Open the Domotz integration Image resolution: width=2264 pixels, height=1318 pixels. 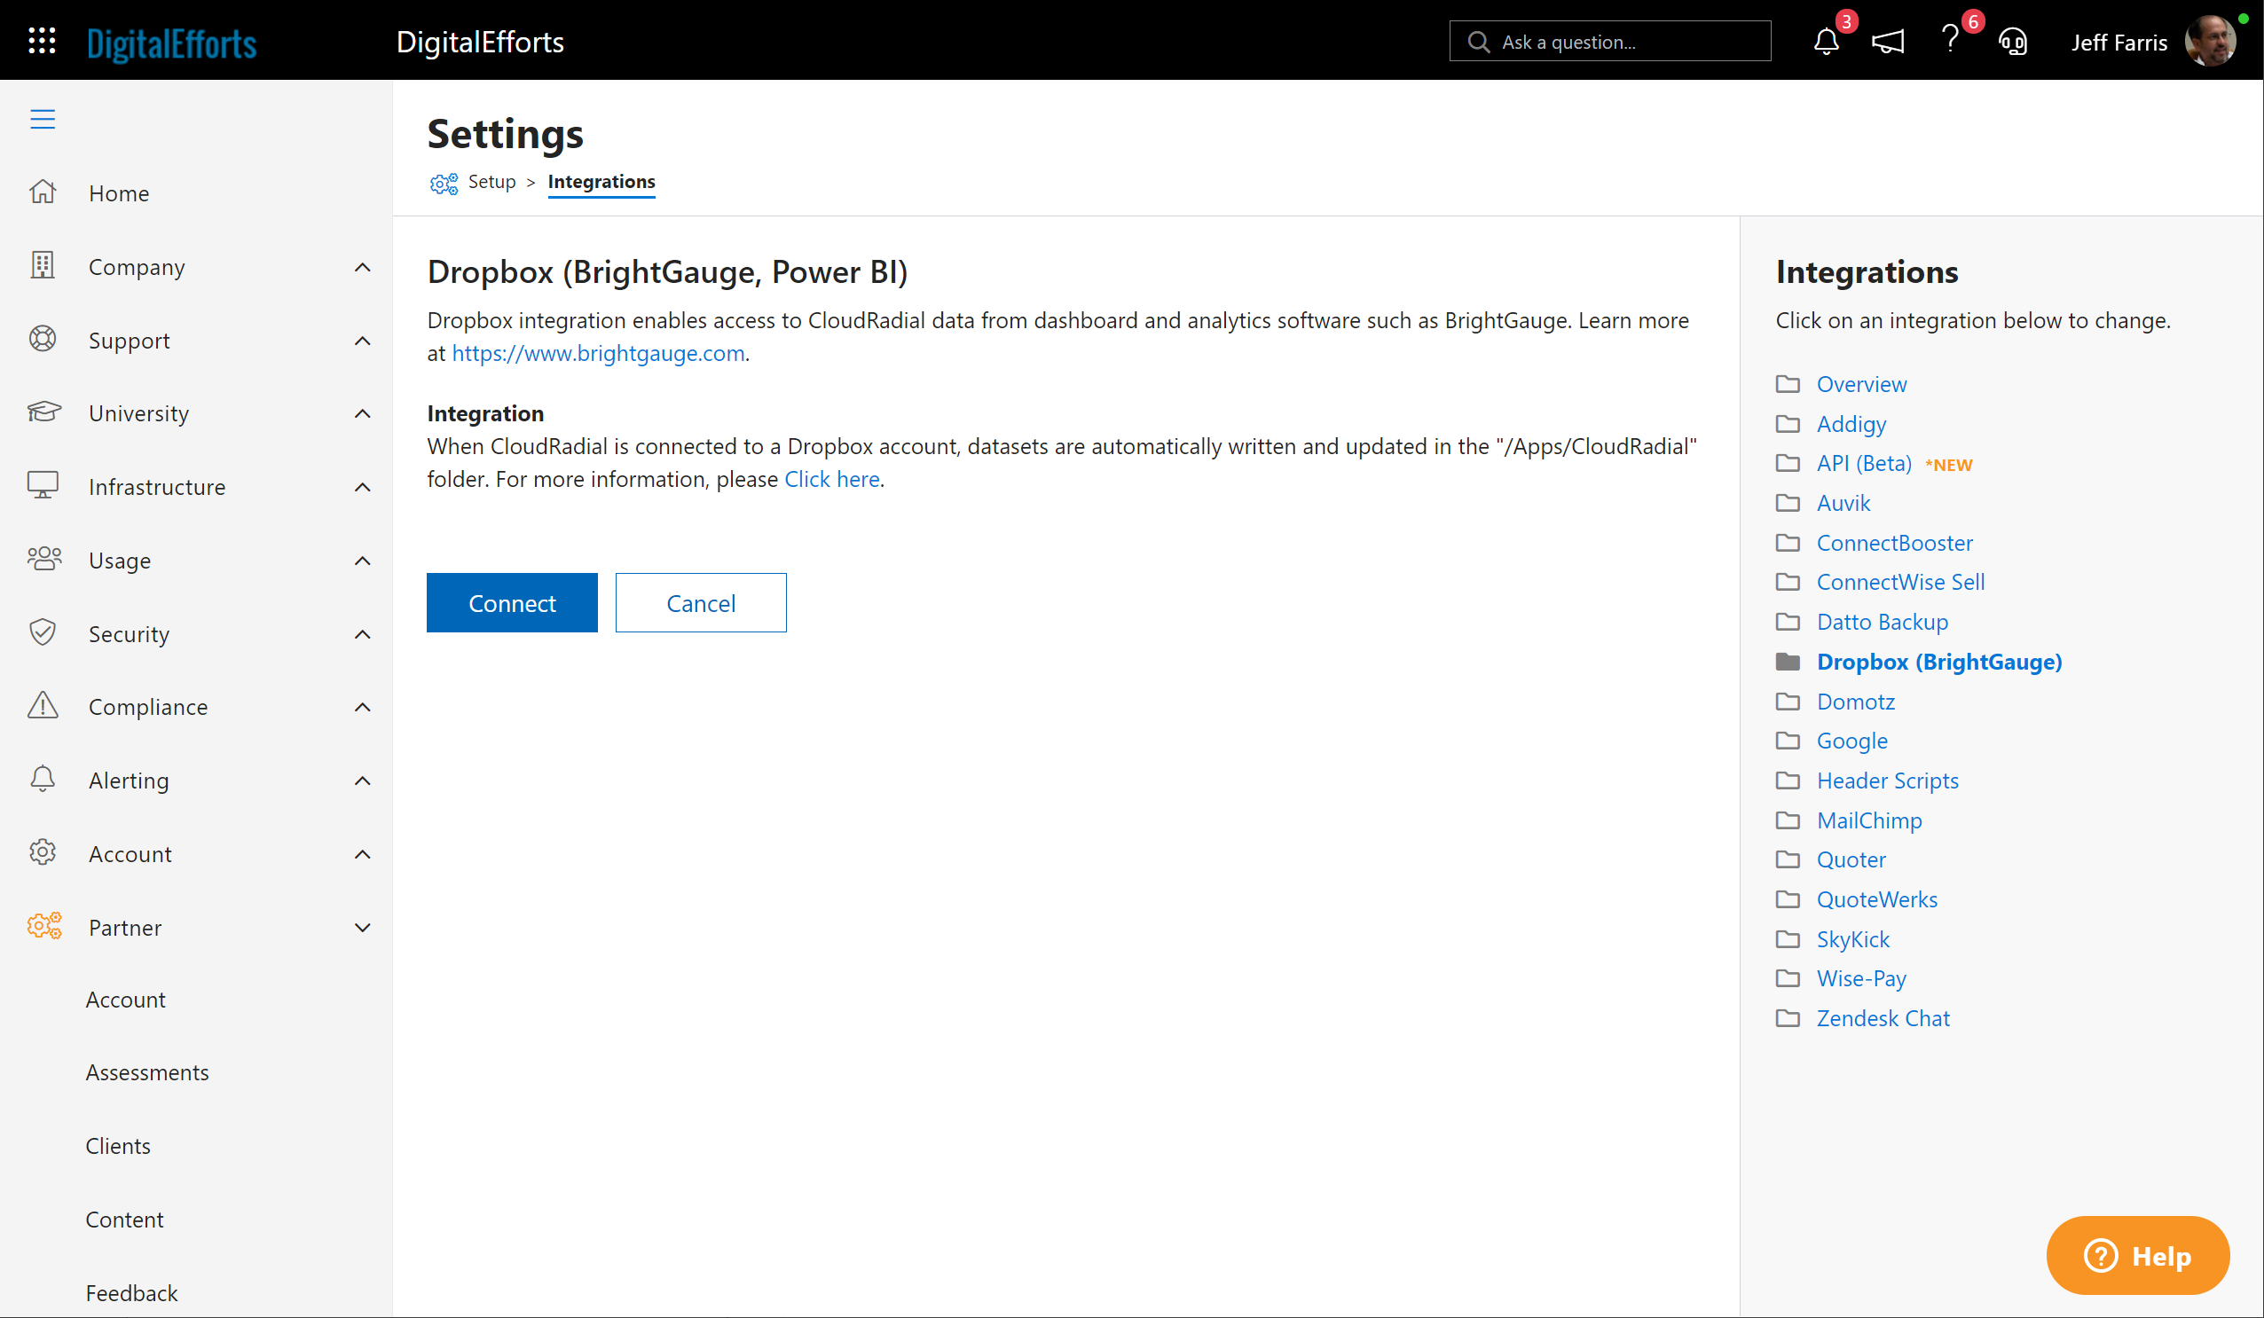(1856, 702)
